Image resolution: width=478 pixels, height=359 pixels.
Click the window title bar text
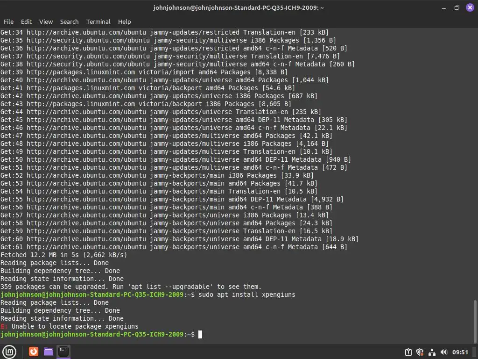pyautogui.click(x=239, y=7)
